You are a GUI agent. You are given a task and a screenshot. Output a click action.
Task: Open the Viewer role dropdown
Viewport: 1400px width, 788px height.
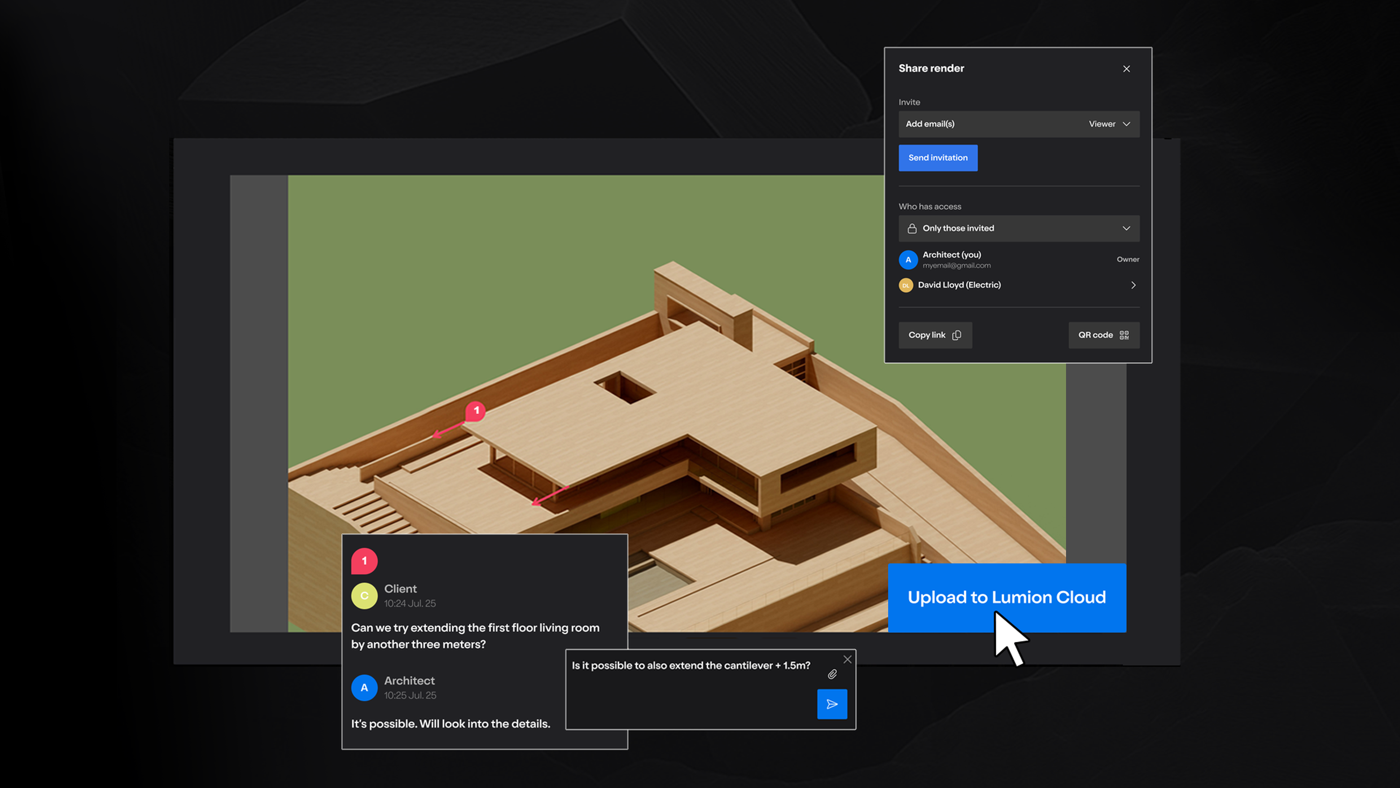(x=1110, y=124)
